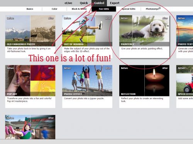
Task: Open the Basics category
Action: pyautogui.click(x=30, y=9)
